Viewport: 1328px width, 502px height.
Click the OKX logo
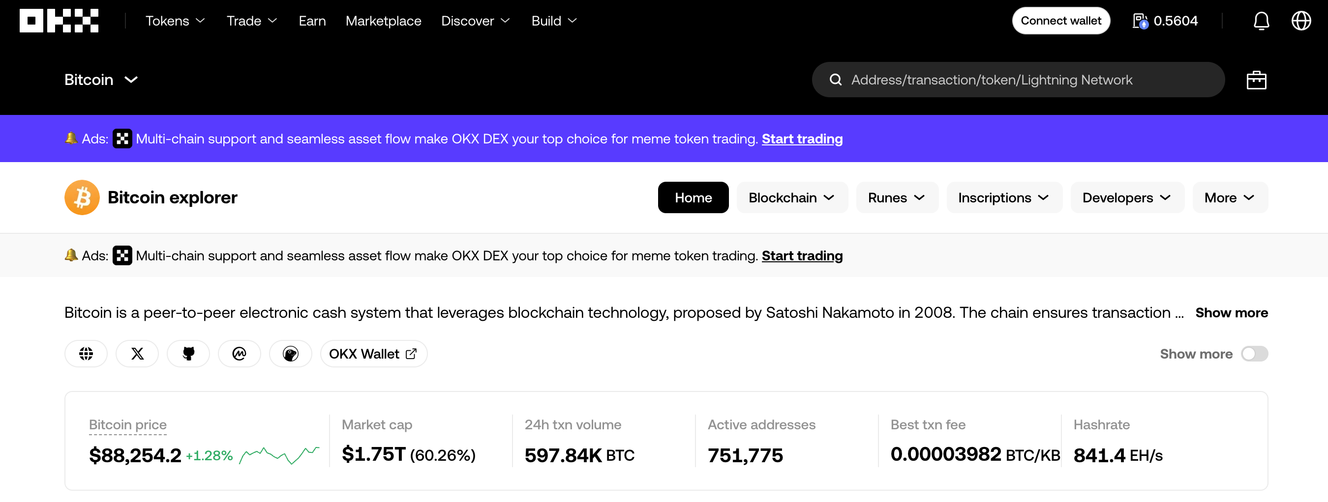pyautogui.click(x=59, y=21)
